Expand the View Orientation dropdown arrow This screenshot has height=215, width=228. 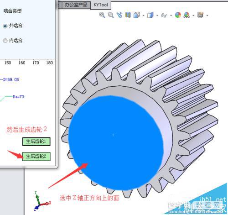point(143,15)
